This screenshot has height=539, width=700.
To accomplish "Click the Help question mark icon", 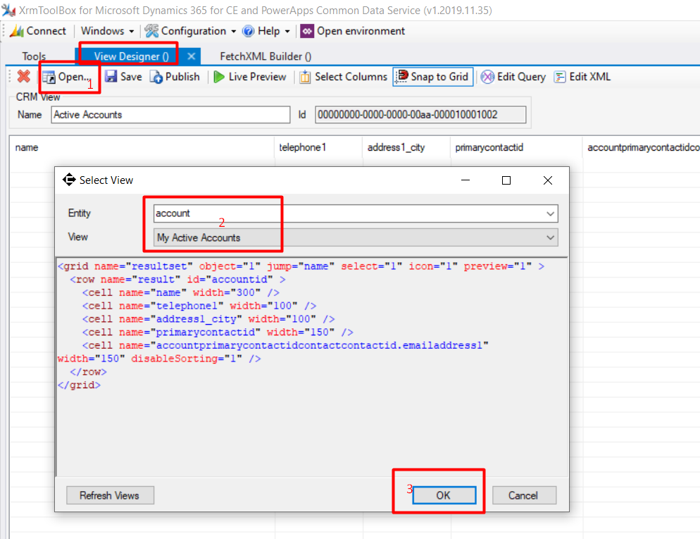I will click(248, 31).
